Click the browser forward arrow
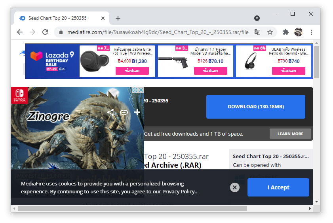The height and width of the screenshot is (223, 333). click(x=32, y=32)
